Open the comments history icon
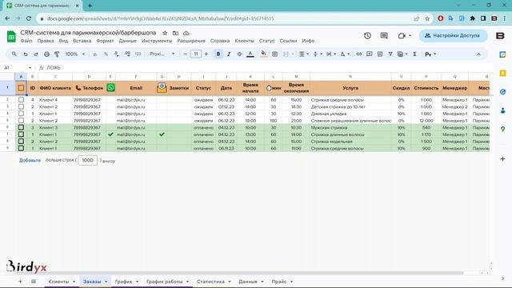Image resolution: width=512 pixels, height=288 pixels. click(x=384, y=35)
